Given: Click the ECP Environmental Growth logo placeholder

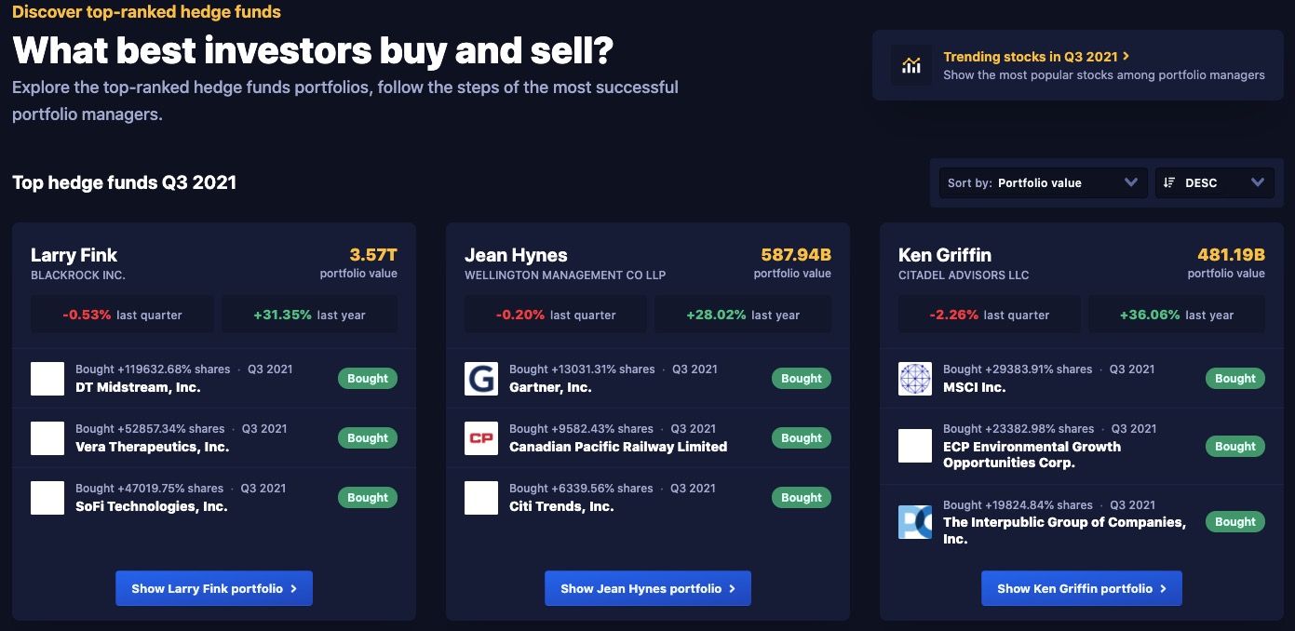Looking at the screenshot, I should 915,446.
